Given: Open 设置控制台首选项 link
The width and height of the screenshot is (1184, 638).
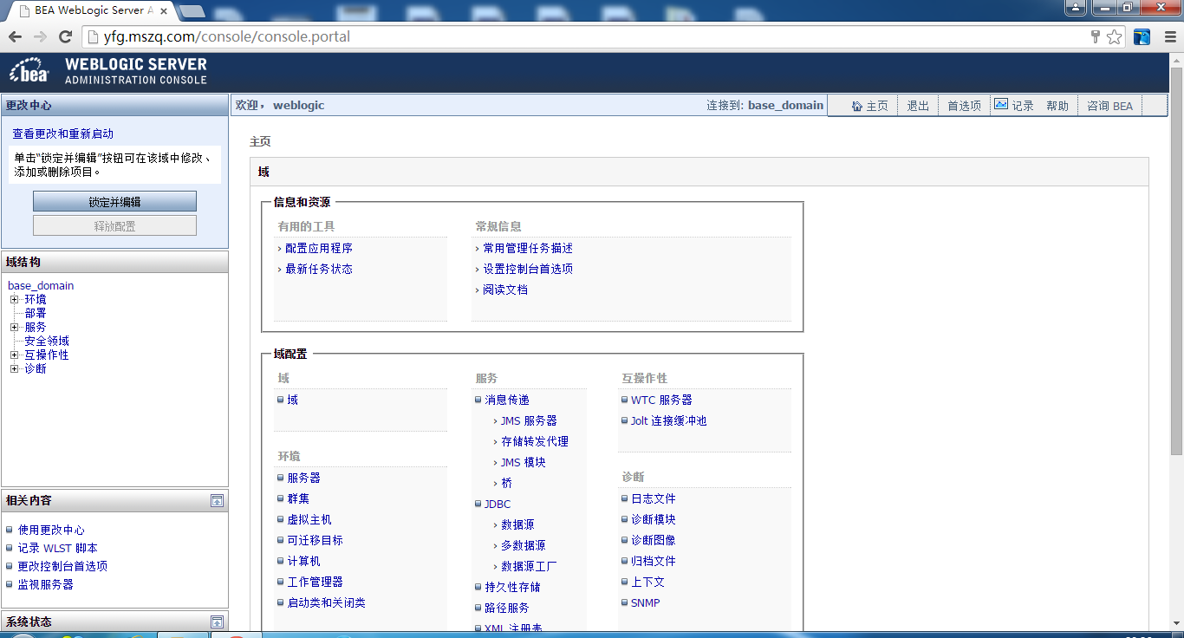Looking at the screenshot, I should pyautogui.click(x=528, y=269).
